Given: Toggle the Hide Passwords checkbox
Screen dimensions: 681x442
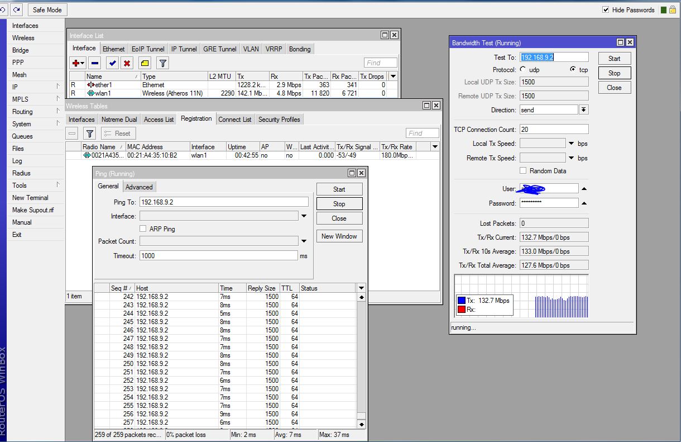Looking at the screenshot, I should click(x=606, y=10).
